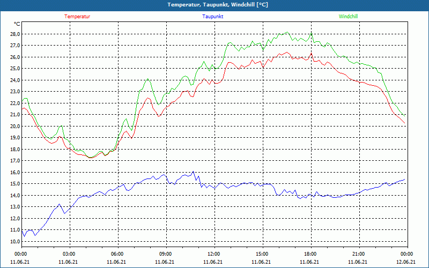This screenshot has width=429, height=268.
Task: Click the 18,0 y-axis value
Action: [16, 150]
